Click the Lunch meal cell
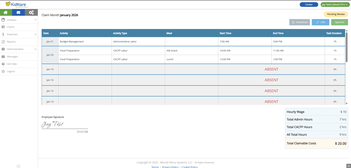Viewport: 351px width, 168px height. pyautogui.click(x=191, y=59)
